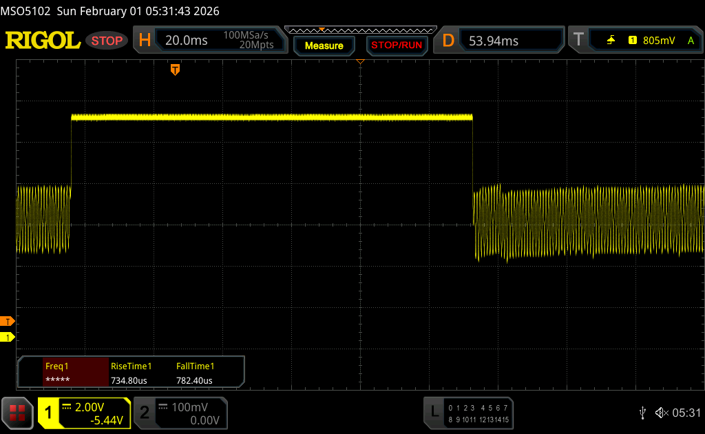
Task: Select the rising edge trigger type icon
Action: pyautogui.click(x=611, y=41)
